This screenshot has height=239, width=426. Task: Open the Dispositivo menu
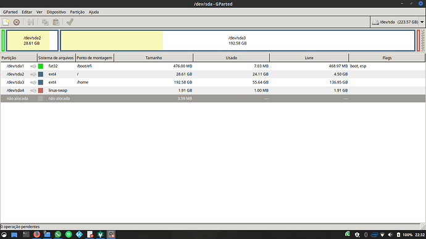[x=56, y=12]
